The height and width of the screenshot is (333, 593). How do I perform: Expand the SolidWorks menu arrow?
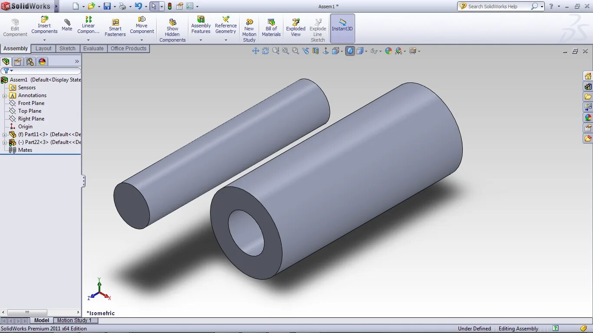(56, 6)
